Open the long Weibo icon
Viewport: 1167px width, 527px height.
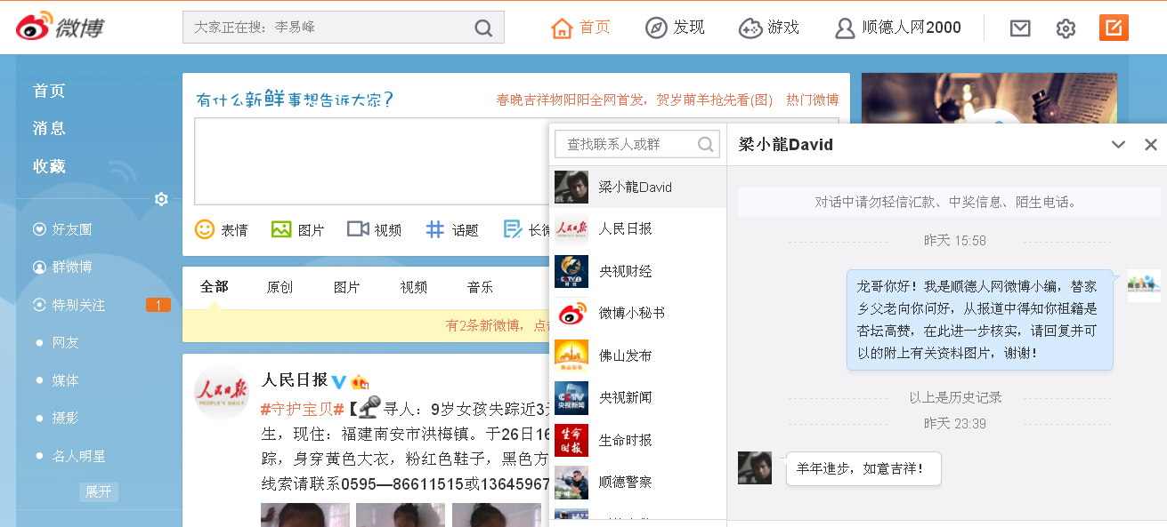513,229
